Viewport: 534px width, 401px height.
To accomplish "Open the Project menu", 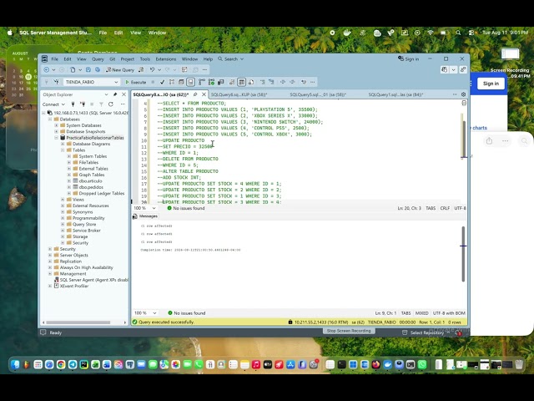I will 128,59.
